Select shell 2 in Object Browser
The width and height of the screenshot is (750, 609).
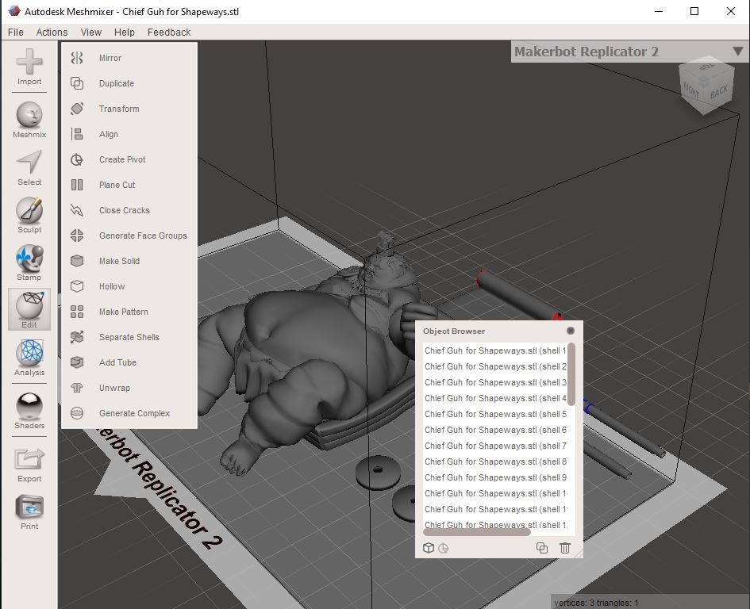coord(495,366)
